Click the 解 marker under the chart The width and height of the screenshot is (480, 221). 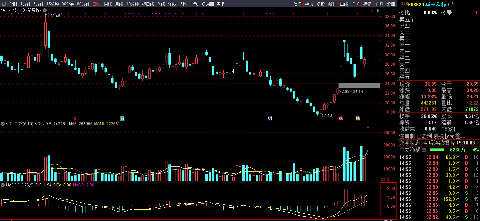pos(122,118)
